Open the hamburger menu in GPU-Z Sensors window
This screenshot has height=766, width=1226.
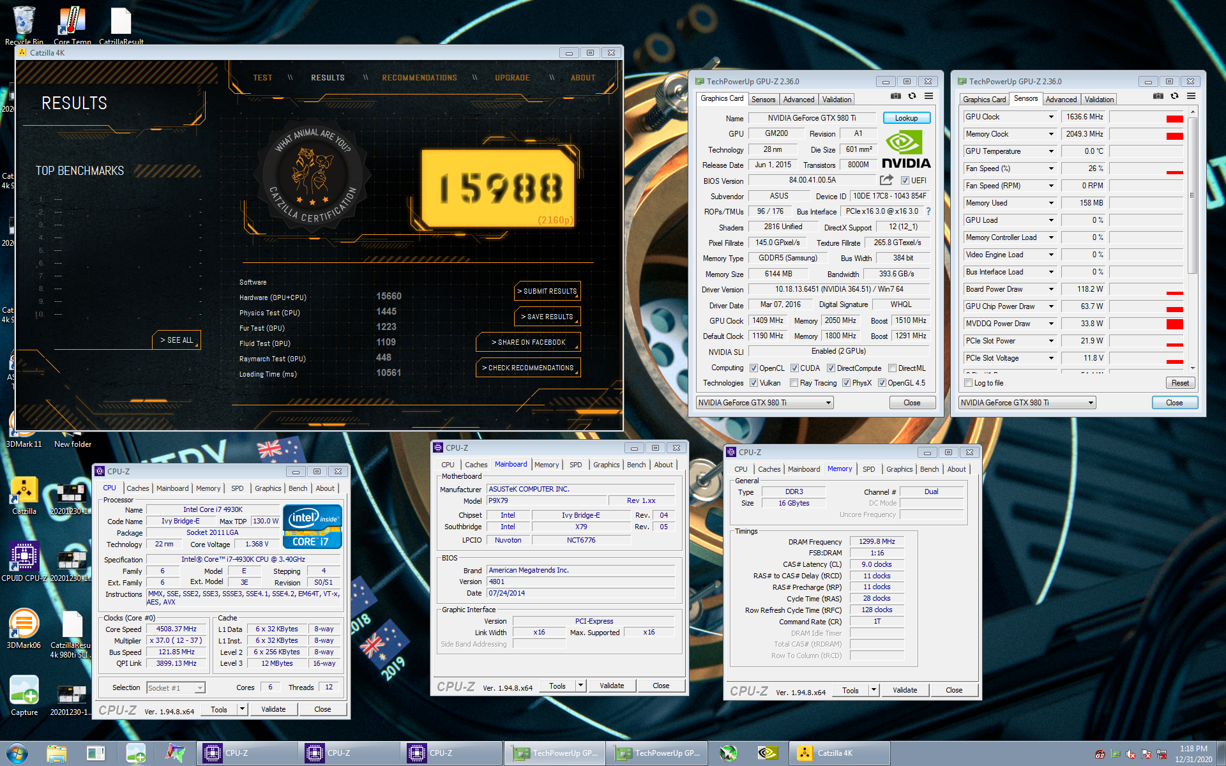pos(1191,96)
